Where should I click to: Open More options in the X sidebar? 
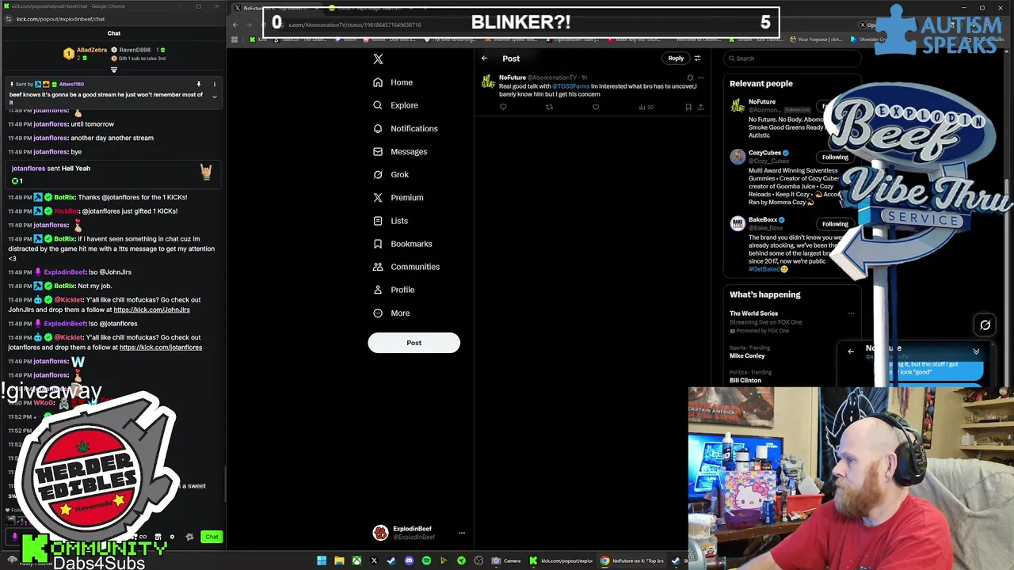click(391, 313)
